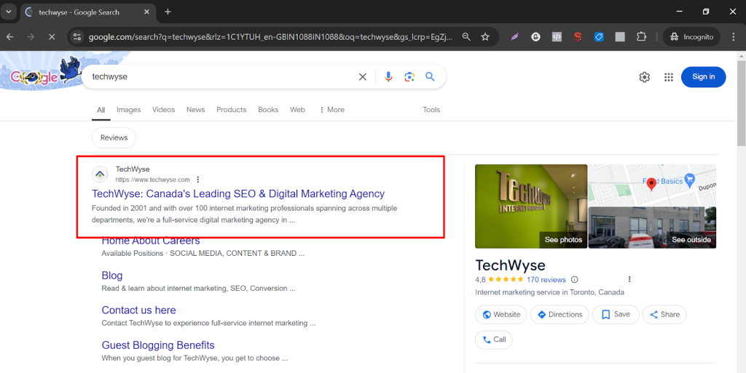Click the Sign in button

click(703, 77)
